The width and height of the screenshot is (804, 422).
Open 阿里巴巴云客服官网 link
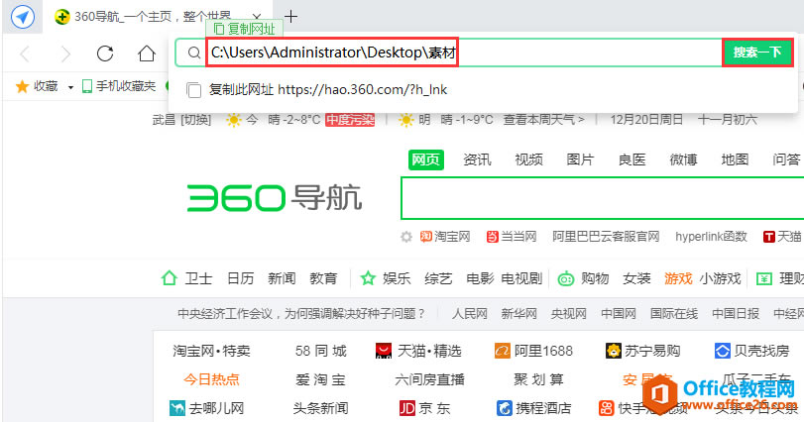pyautogui.click(x=606, y=237)
